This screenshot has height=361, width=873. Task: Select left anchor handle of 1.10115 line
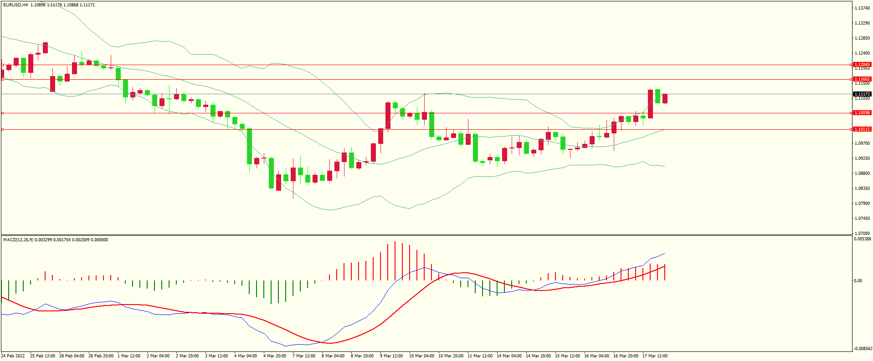pos(2,129)
